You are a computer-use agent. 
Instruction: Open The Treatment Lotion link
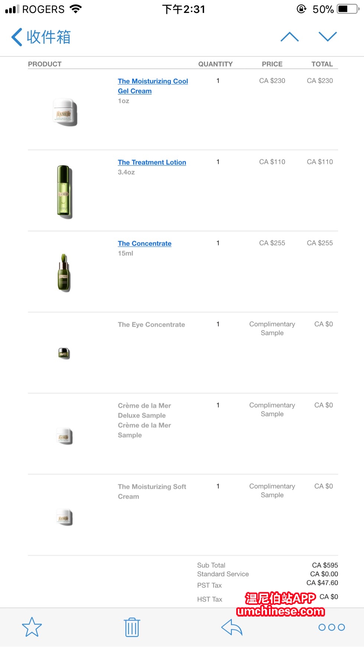(152, 162)
